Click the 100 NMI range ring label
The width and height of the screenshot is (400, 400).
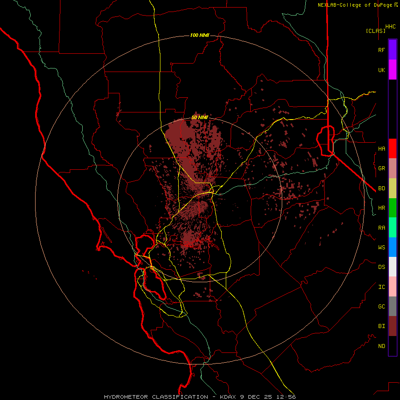(x=200, y=35)
